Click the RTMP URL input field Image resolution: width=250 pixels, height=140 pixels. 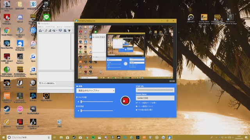click(x=155, y=90)
